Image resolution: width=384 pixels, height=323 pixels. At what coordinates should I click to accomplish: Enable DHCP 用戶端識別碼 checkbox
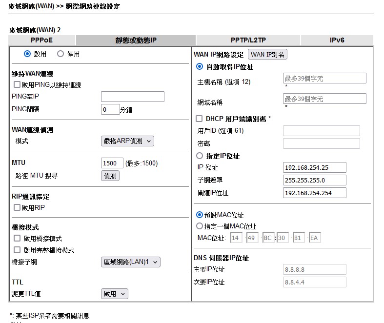[x=199, y=119]
